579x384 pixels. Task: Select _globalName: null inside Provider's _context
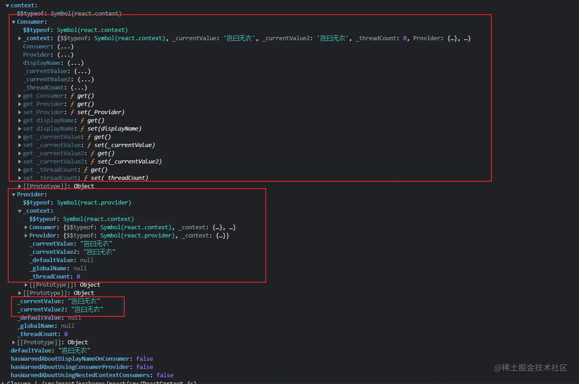coord(58,268)
